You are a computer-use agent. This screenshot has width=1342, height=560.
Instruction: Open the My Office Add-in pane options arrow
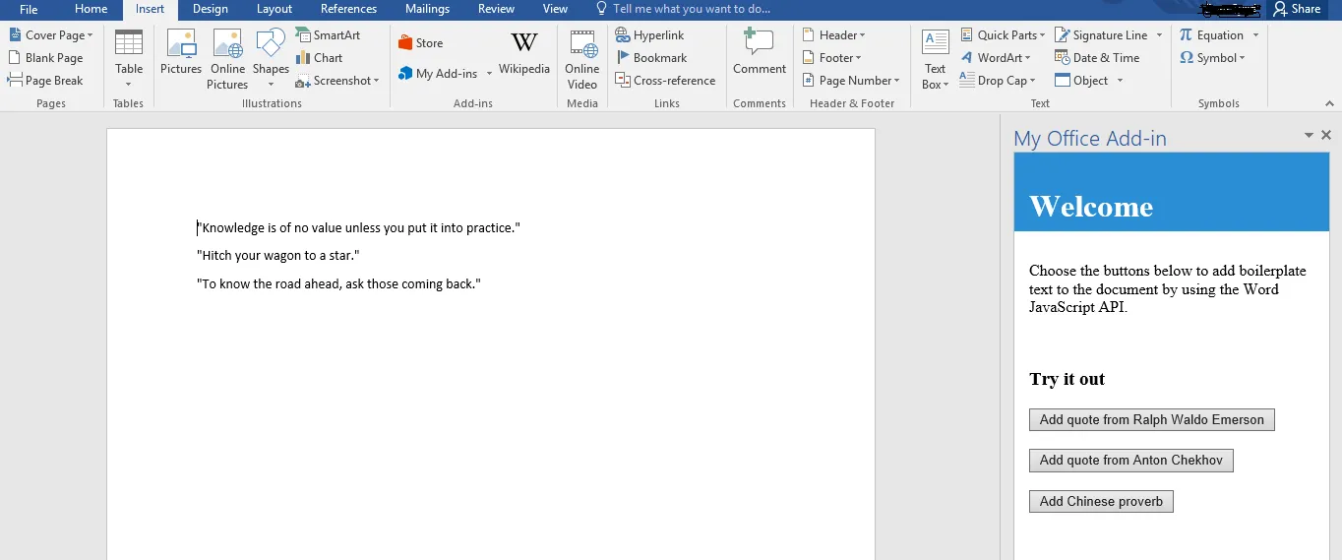1309,136
